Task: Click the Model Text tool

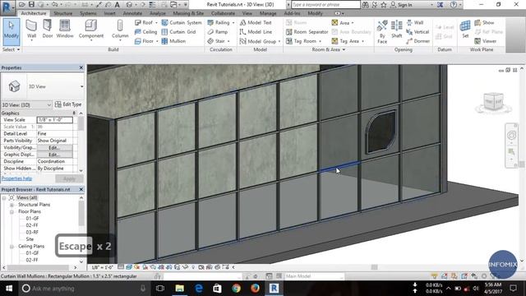Action: [256, 22]
